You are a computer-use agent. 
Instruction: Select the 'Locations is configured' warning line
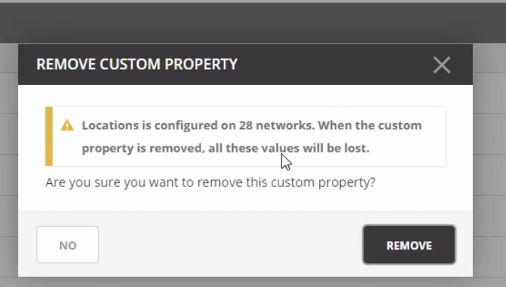pos(251,125)
